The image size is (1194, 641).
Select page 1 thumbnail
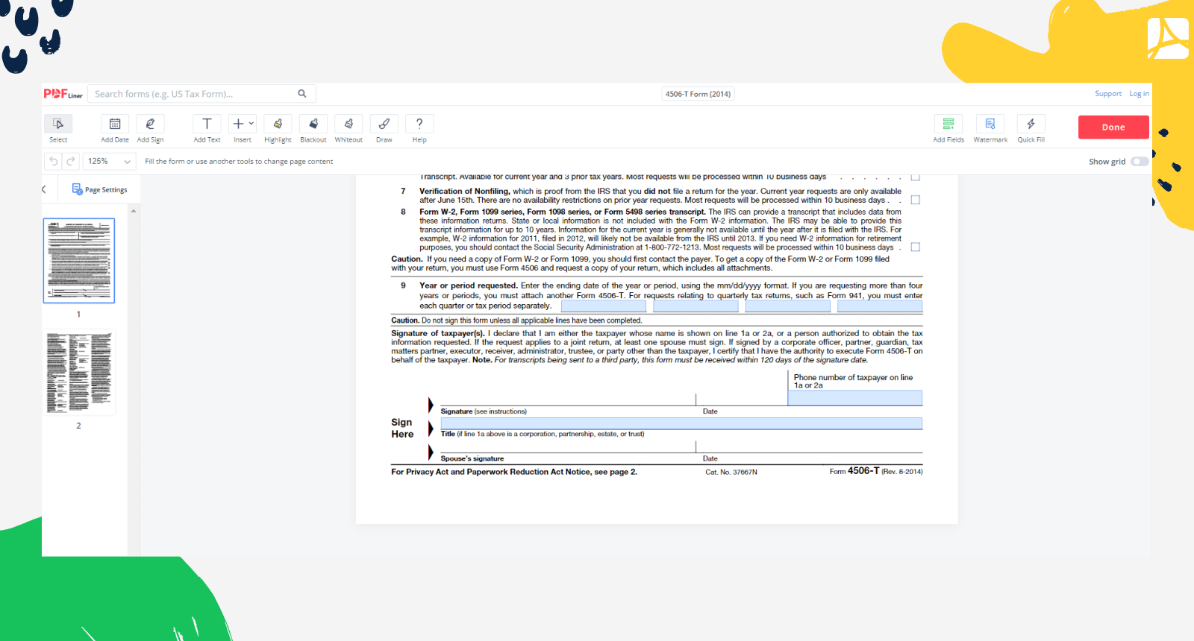pos(79,261)
